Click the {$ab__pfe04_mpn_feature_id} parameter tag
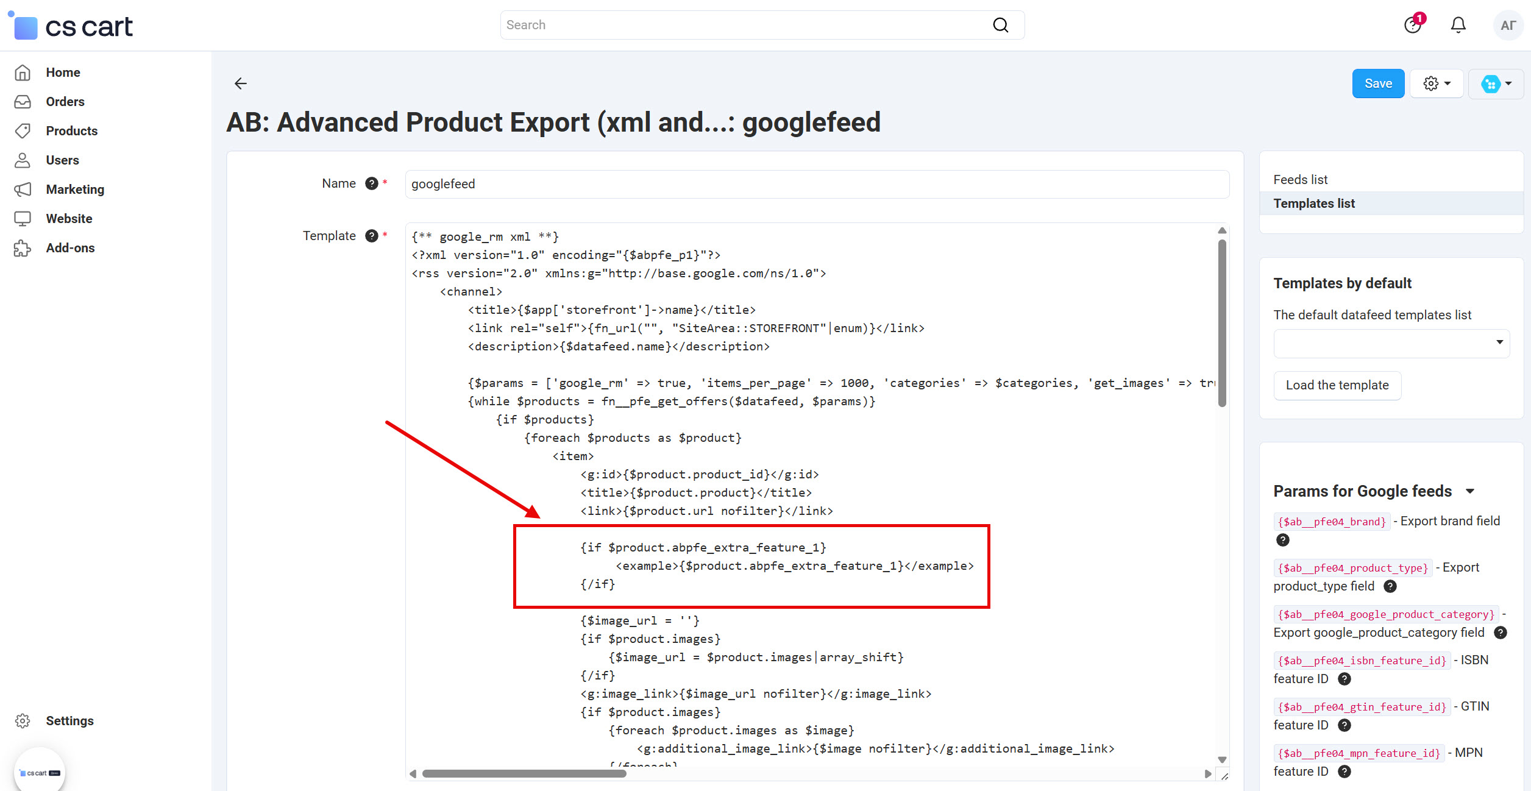Viewport: 1531px width, 791px height. [x=1359, y=753]
